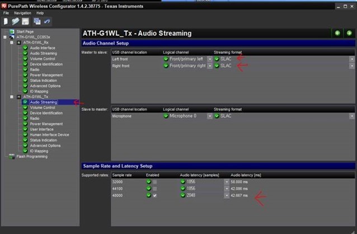Click the ATH-G1WL_Tx master device icon
The height and width of the screenshot is (234, 357).
[19, 97]
